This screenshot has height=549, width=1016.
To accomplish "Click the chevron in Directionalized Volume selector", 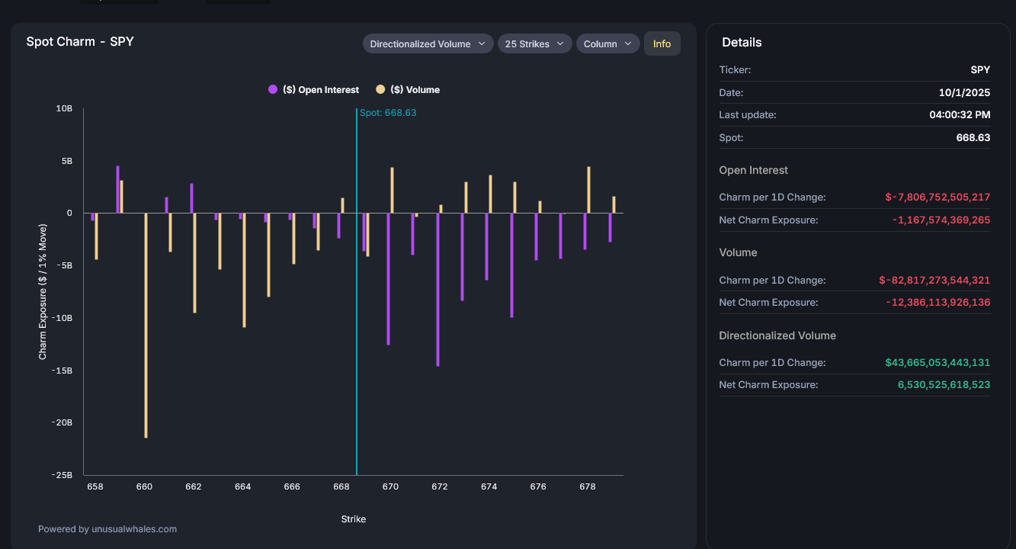I will (482, 43).
